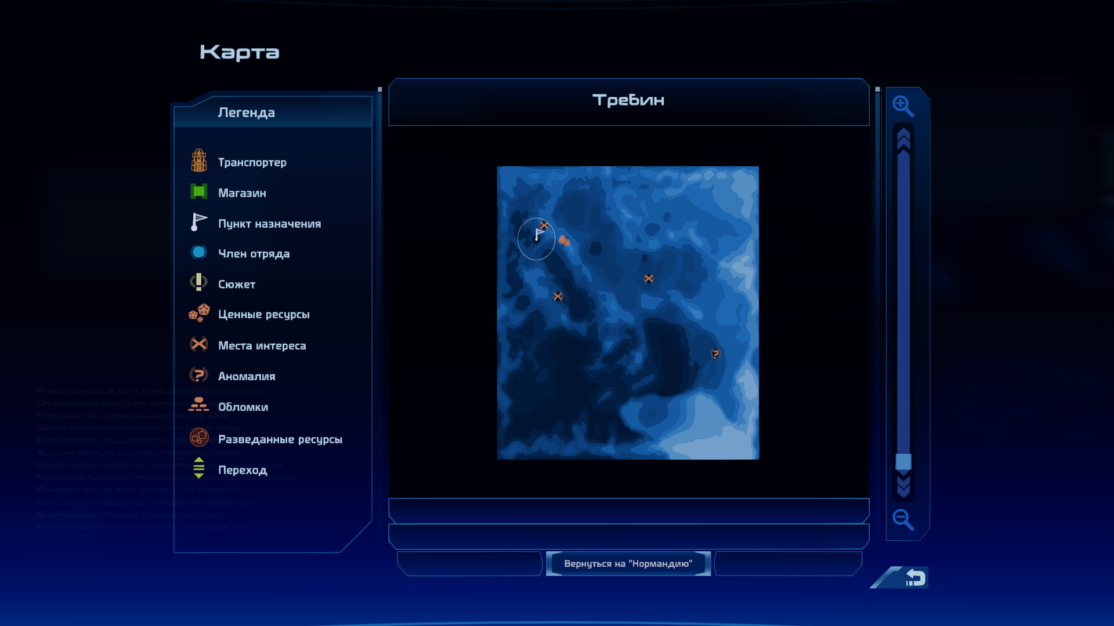Click the back arrow icon
The image size is (1114, 626).
(915, 577)
